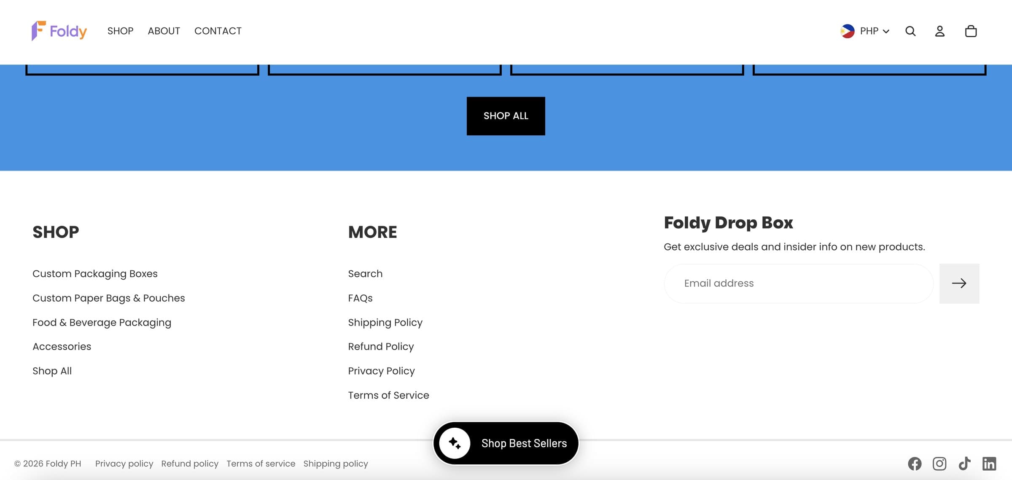The width and height of the screenshot is (1012, 480).
Task: Open Search link under MORE
Action: (365, 274)
